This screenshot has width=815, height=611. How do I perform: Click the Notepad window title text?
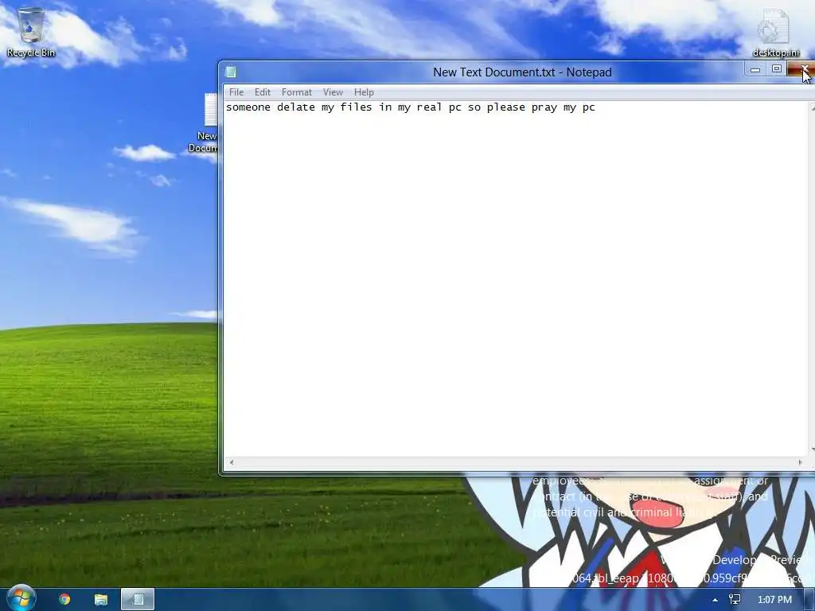click(522, 72)
